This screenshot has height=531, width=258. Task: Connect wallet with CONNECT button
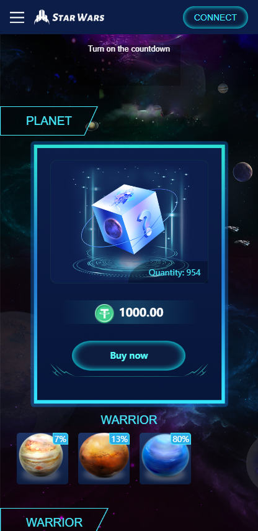coord(215,17)
